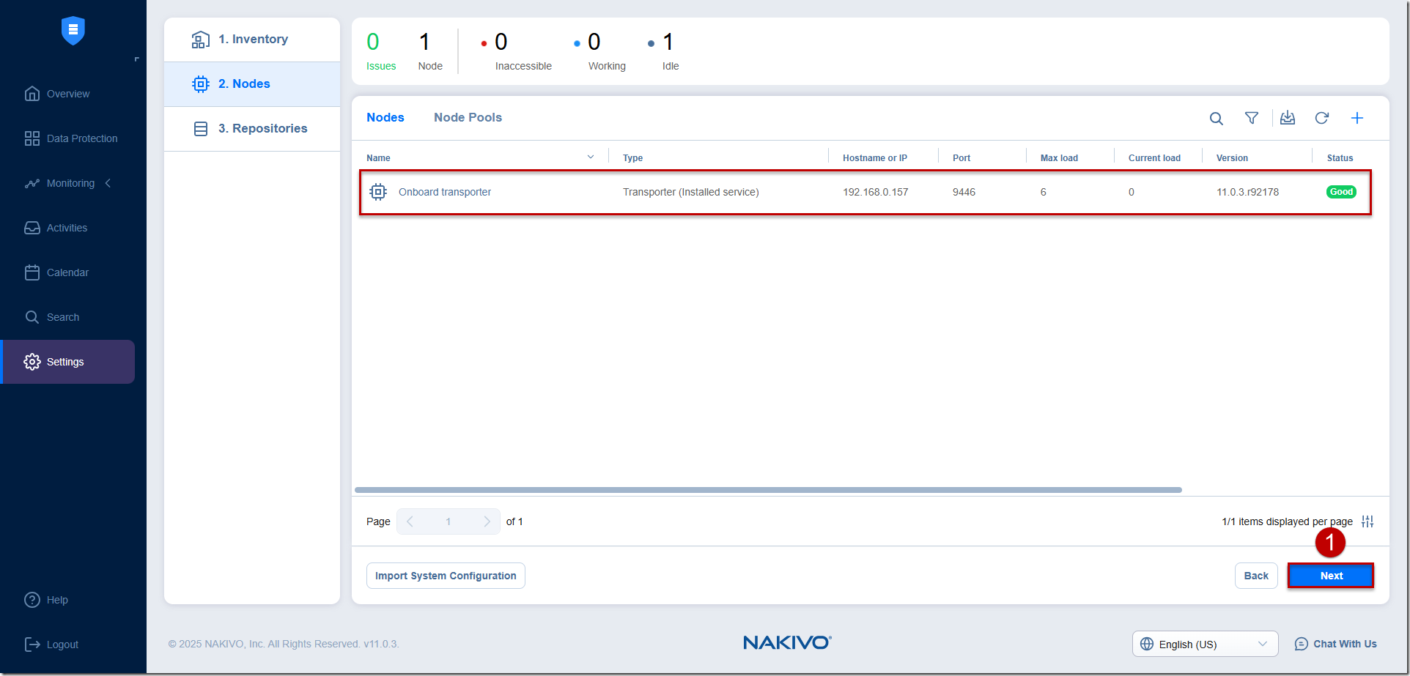Click the Onboard transporter chip icon

(378, 192)
